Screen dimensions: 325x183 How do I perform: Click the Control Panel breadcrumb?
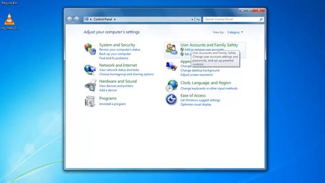103,19
